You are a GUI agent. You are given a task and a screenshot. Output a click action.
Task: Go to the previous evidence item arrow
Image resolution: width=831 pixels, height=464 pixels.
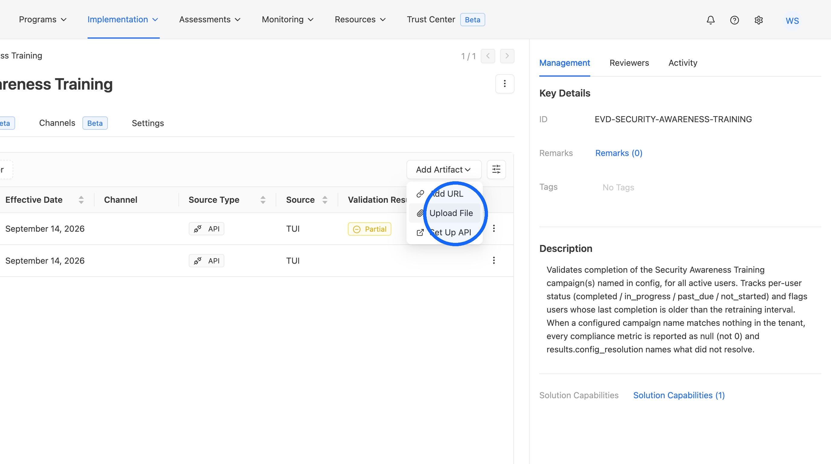(488, 56)
